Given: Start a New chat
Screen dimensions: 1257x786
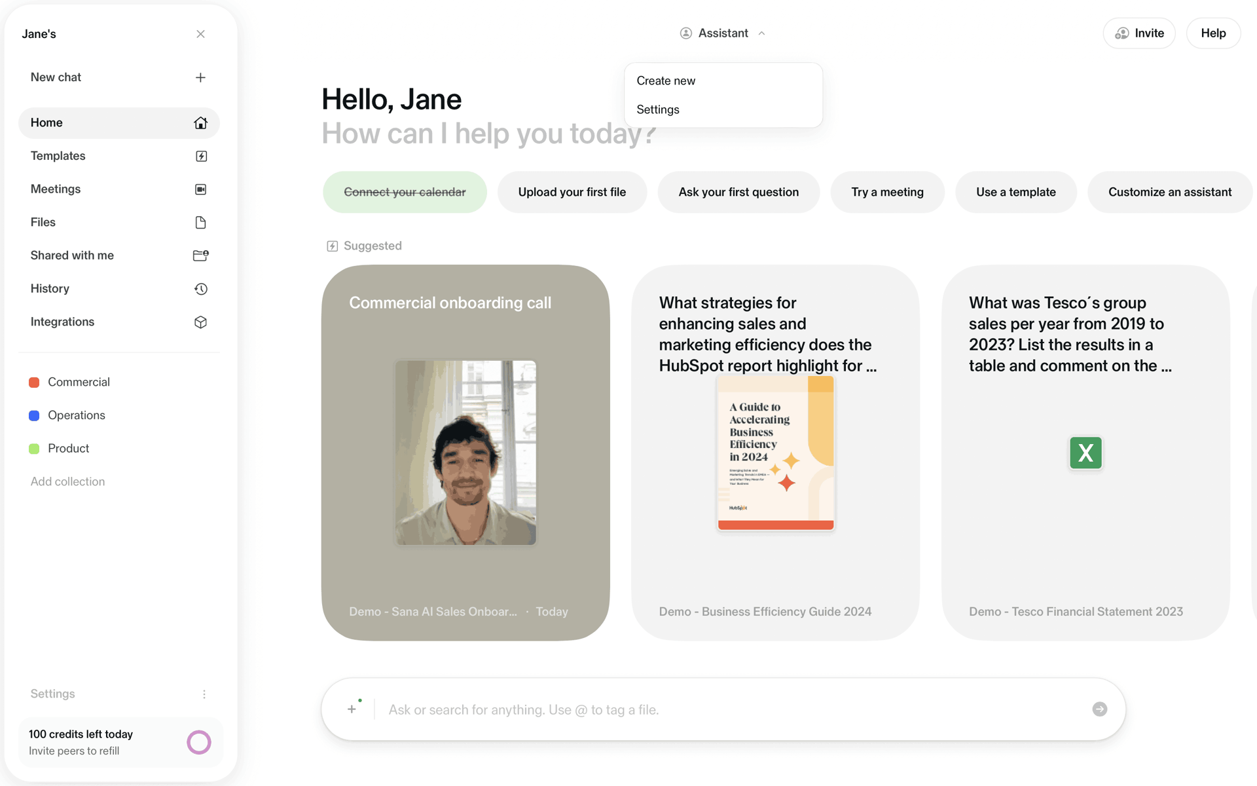Looking at the screenshot, I should click(119, 77).
